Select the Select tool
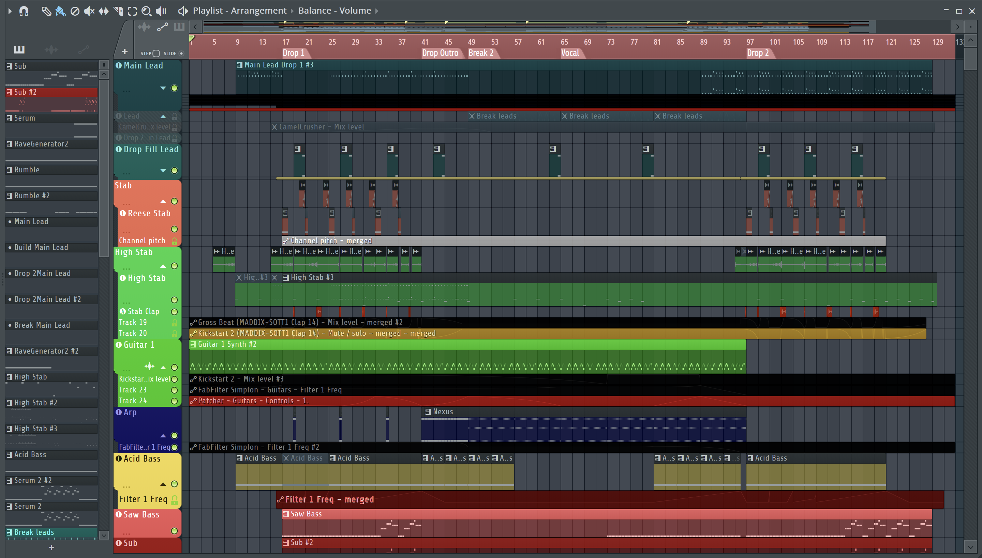 pos(132,11)
